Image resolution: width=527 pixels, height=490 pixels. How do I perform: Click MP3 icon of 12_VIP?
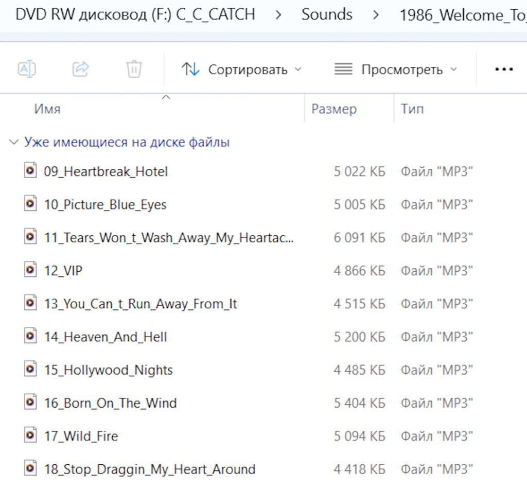click(30, 270)
